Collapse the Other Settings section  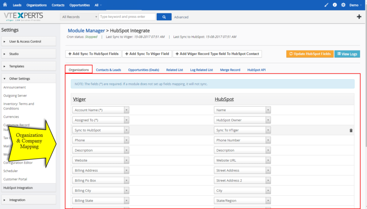28,78
